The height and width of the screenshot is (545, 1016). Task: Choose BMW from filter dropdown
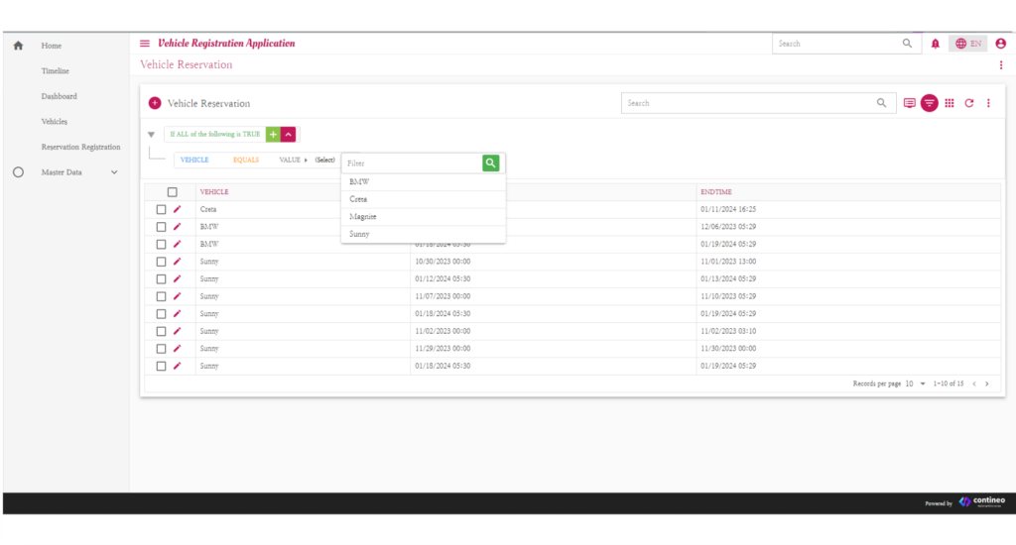[423, 182]
